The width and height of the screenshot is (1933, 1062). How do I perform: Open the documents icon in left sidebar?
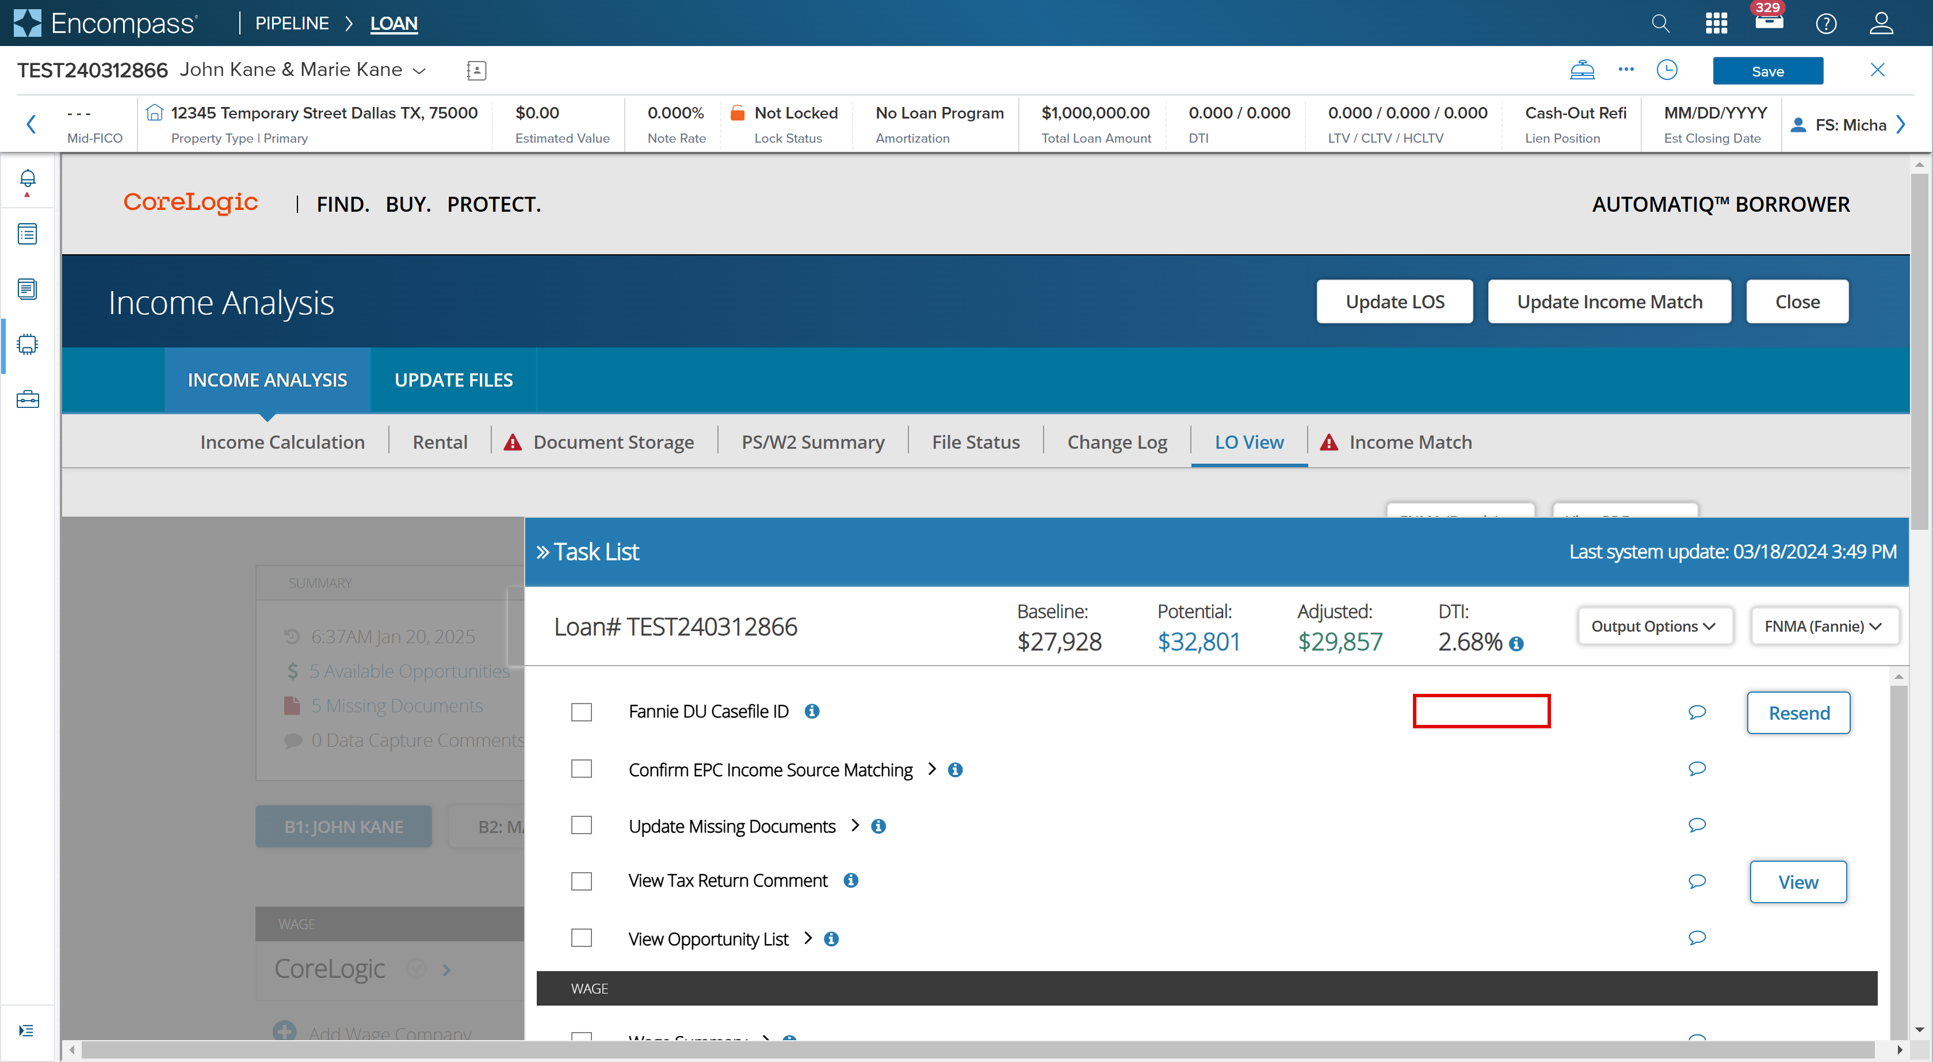coord(27,289)
